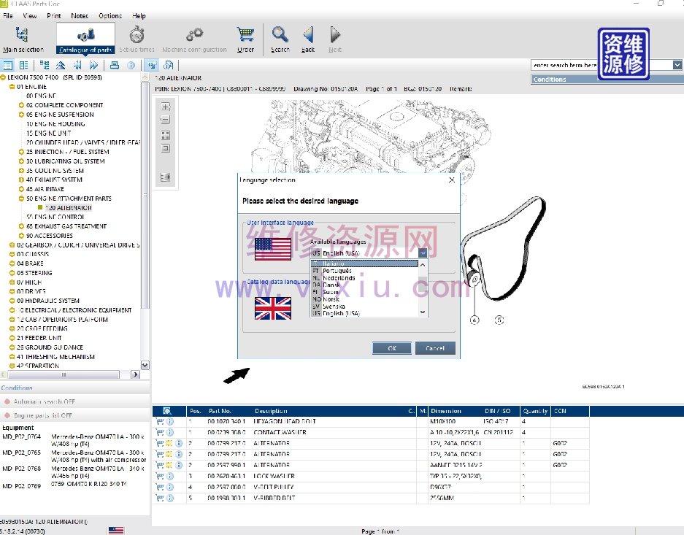This screenshot has height=535, width=684.
Task: Add HEXAGON HEAD BOLT to cart
Action: pyautogui.click(x=159, y=422)
